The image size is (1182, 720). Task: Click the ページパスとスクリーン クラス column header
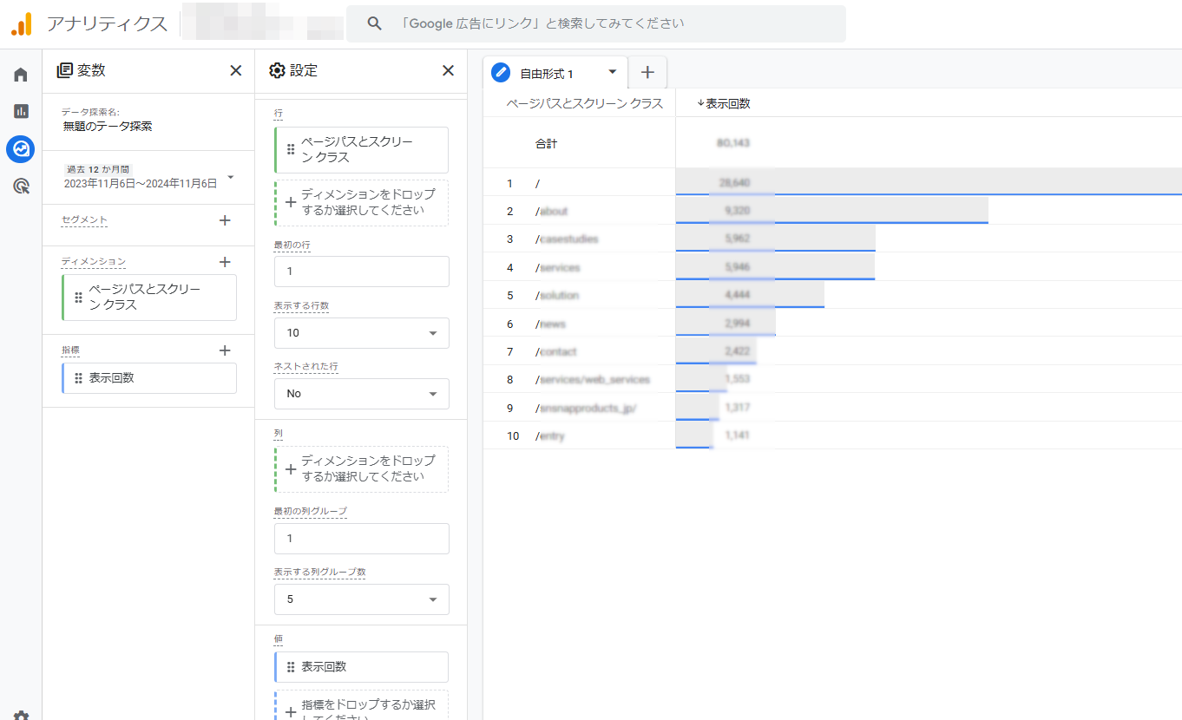585,103
